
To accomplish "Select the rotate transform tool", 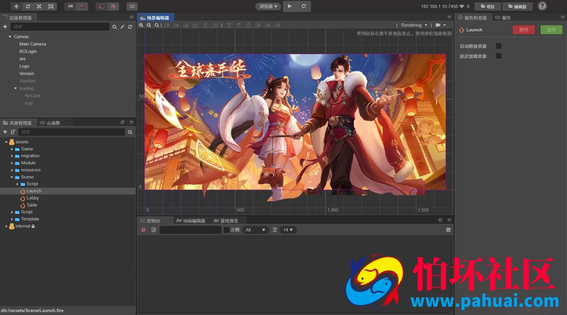I will pyautogui.click(x=28, y=6).
